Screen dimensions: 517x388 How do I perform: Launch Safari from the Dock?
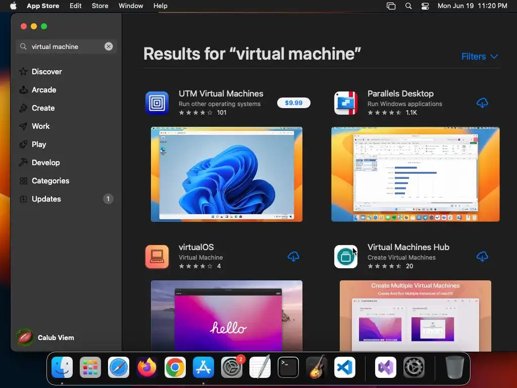click(x=119, y=367)
